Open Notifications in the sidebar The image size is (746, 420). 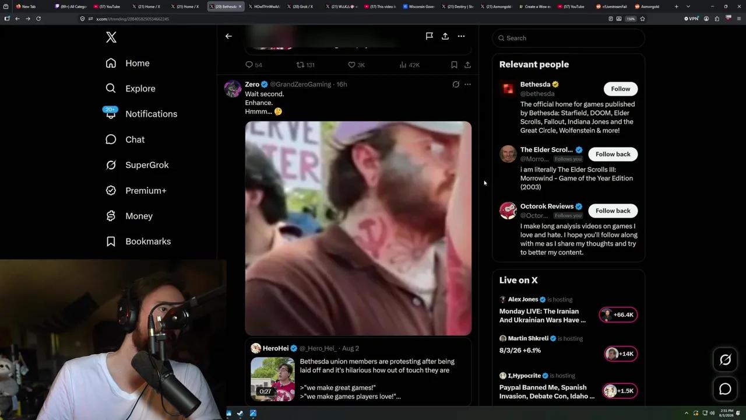pyautogui.click(x=141, y=114)
